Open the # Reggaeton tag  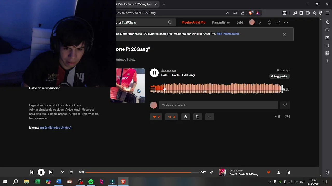280,76
